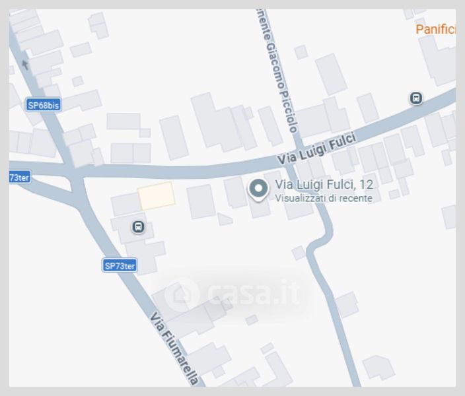Click the small triangular building footprint
The width and height of the screenshot is (465, 396).
pos(225,219)
